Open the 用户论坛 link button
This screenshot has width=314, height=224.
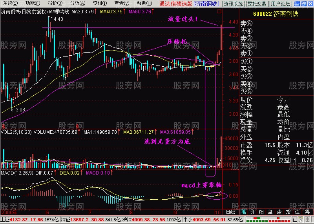[280, 4]
